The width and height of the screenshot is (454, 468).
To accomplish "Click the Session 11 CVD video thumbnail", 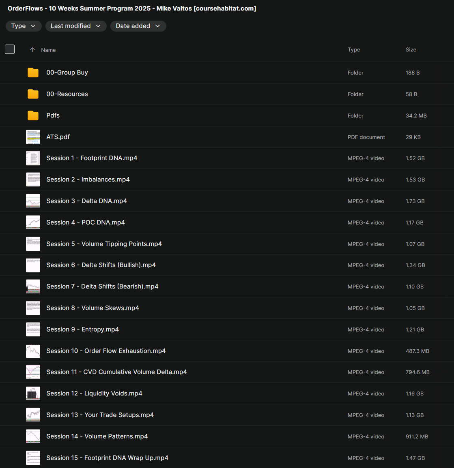I will click(33, 372).
